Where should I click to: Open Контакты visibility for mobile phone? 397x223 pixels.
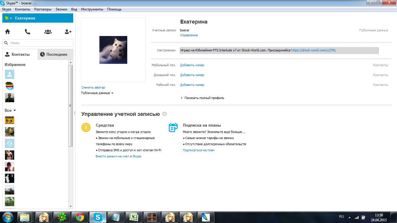380,65
